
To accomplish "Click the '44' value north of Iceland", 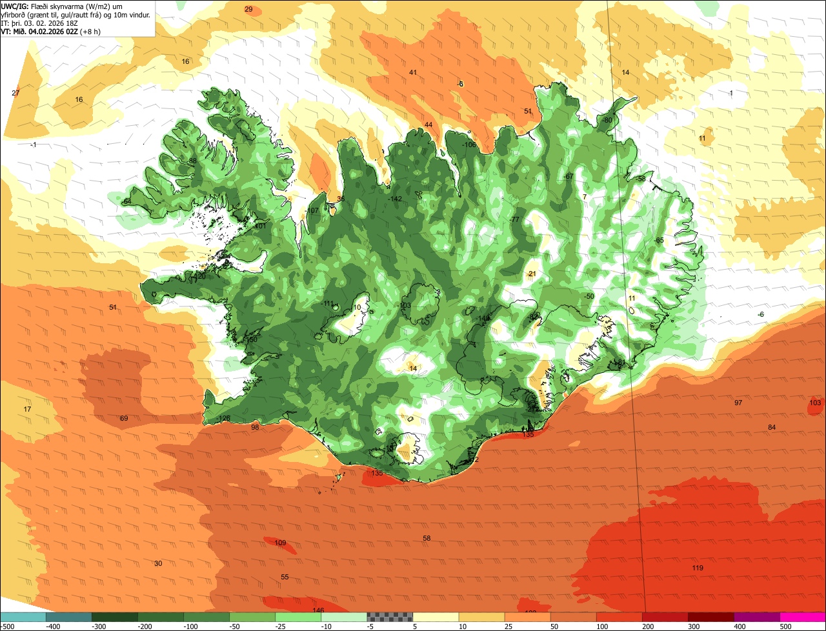I will 428,125.
